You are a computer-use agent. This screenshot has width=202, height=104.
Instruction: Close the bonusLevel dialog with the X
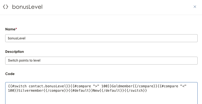click(x=195, y=7)
